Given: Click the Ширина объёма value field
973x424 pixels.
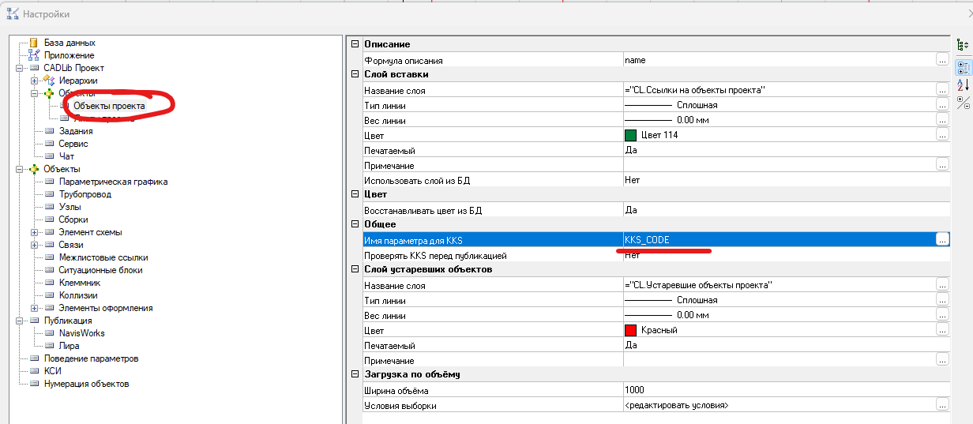Looking at the screenshot, I should pyautogui.click(x=778, y=390).
